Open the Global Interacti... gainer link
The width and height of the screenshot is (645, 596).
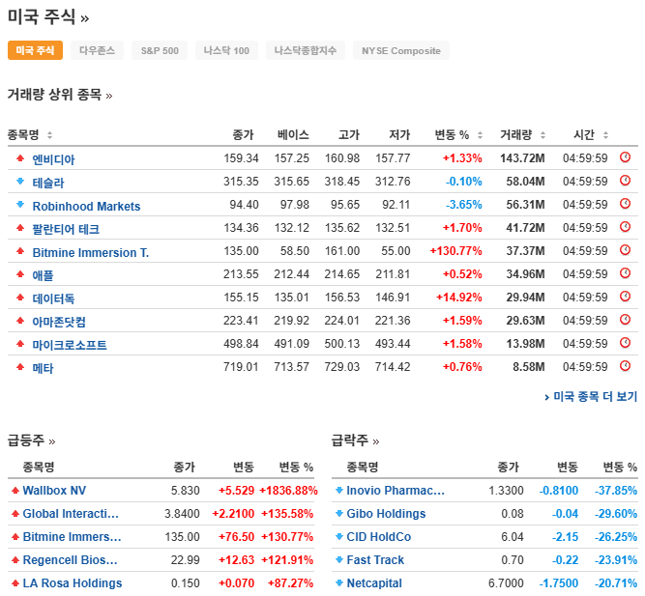tap(71, 514)
